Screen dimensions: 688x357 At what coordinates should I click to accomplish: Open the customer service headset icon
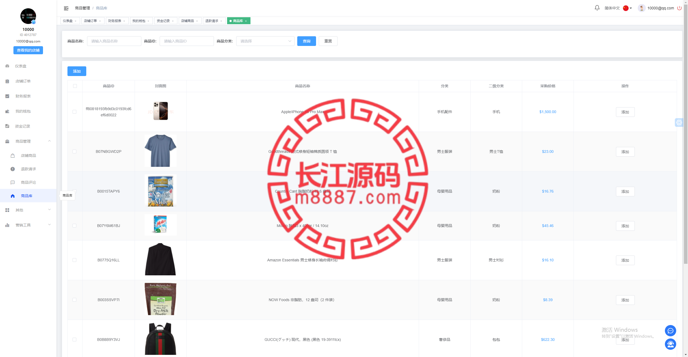click(670, 344)
